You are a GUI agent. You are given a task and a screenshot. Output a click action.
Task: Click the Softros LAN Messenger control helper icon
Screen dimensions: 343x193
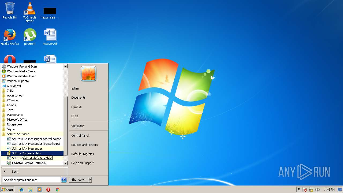pyautogui.click(x=9, y=139)
